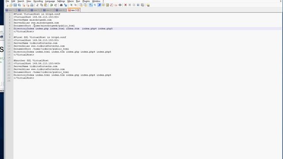Zoom in using the toolbar icon

click(x=71, y=5)
